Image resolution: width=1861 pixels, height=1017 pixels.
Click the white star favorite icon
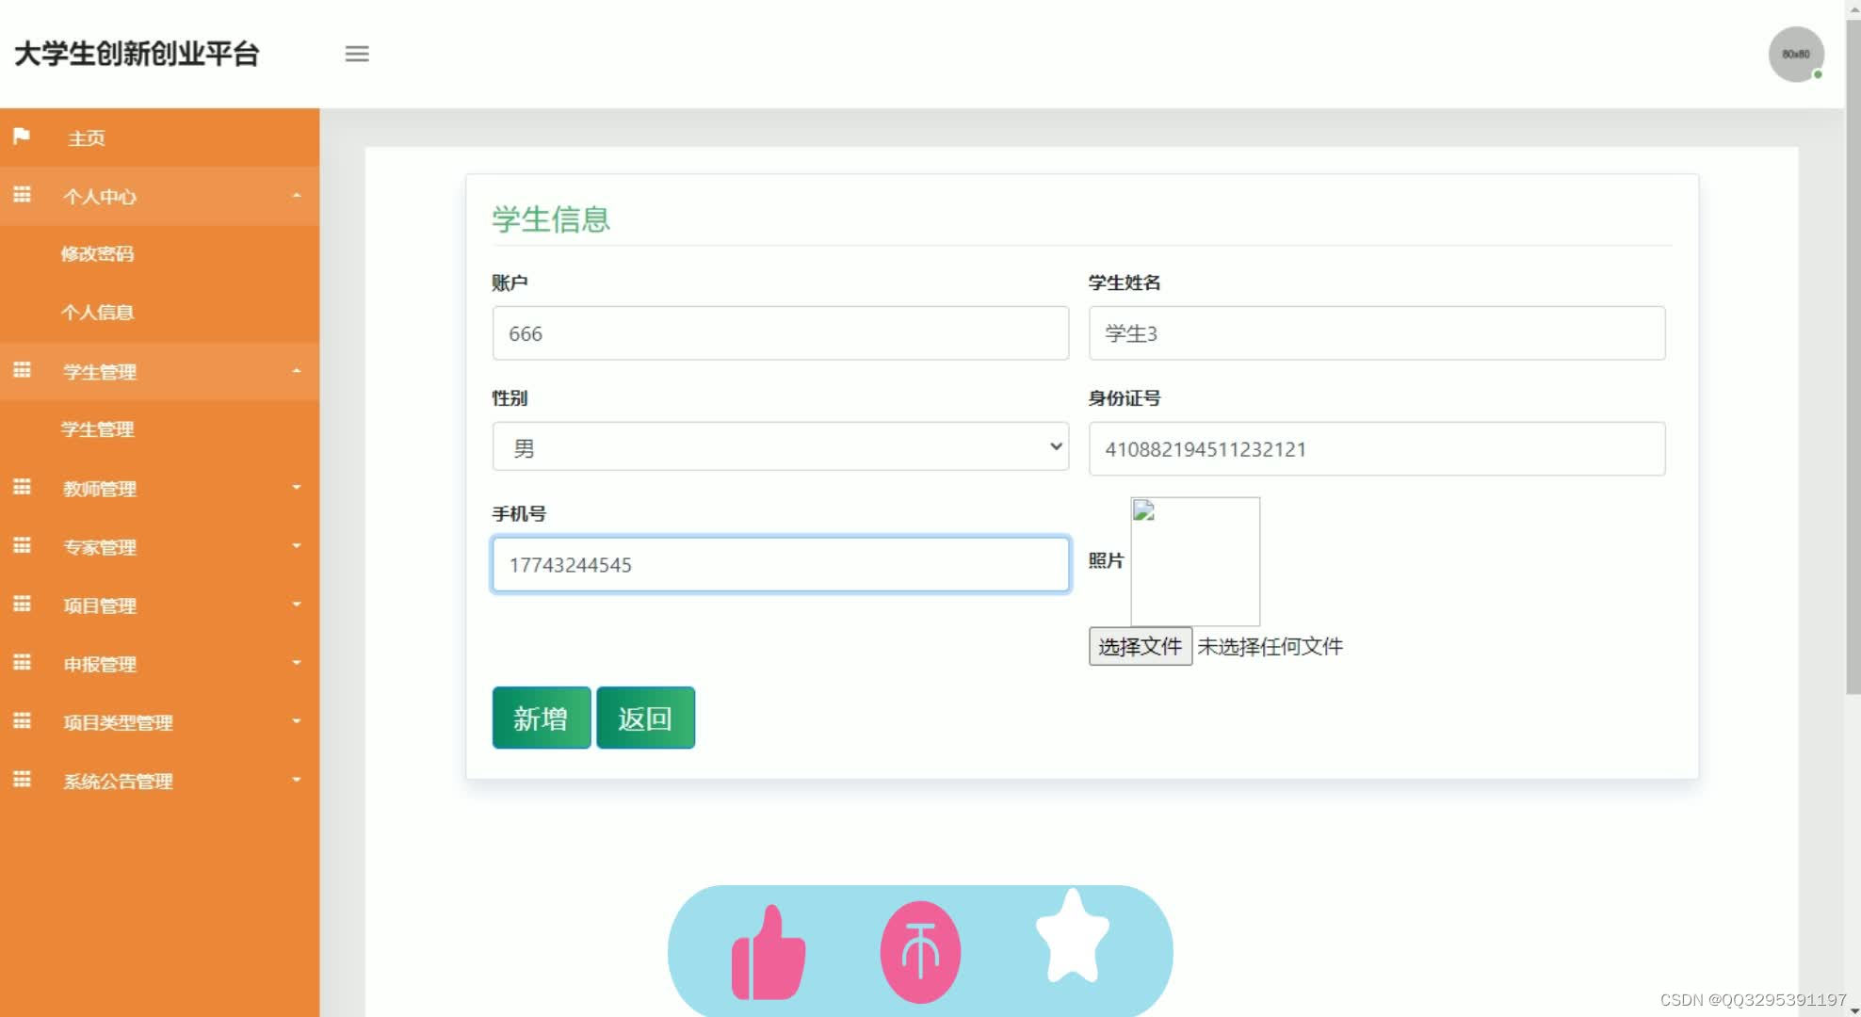tap(1073, 936)
